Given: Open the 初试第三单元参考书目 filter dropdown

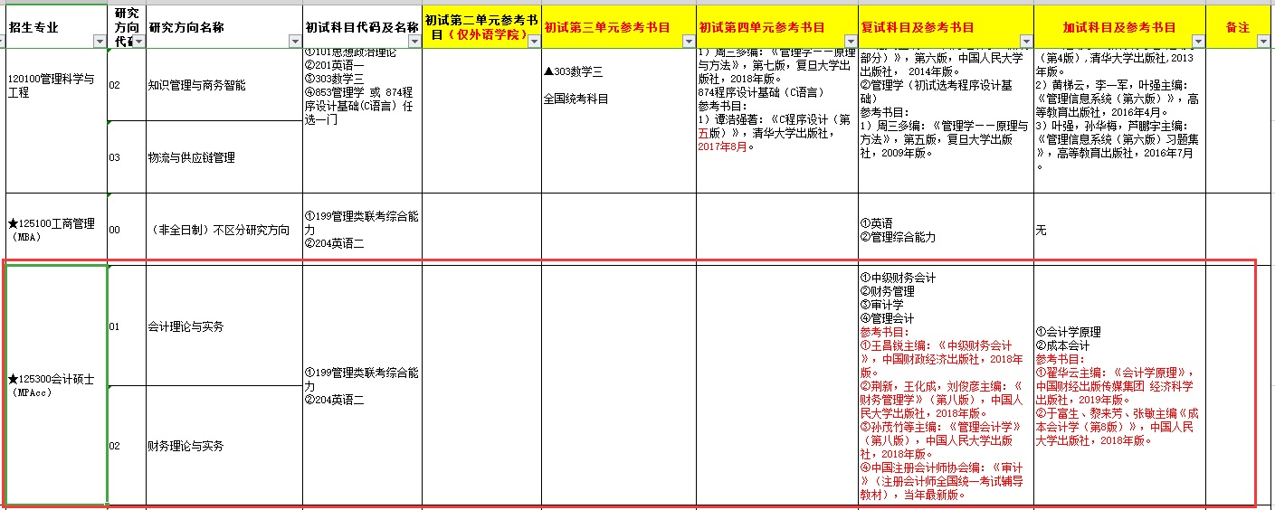Looking at the screenshot, I should [688, 42].
